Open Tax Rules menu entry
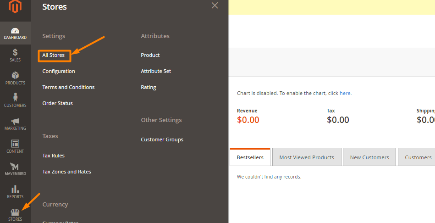The height and width of the screenshot is (223, 435). pyautogui.click(x=54, y=156)
